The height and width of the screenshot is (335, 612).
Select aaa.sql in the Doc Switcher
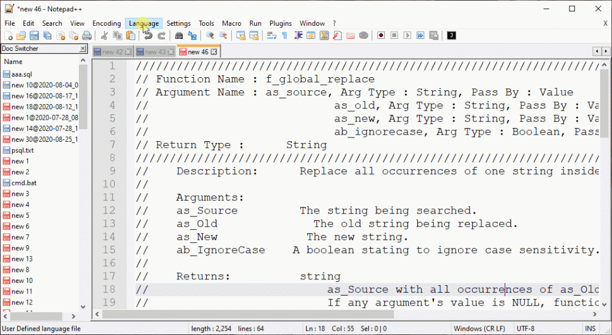coord(22,74)
